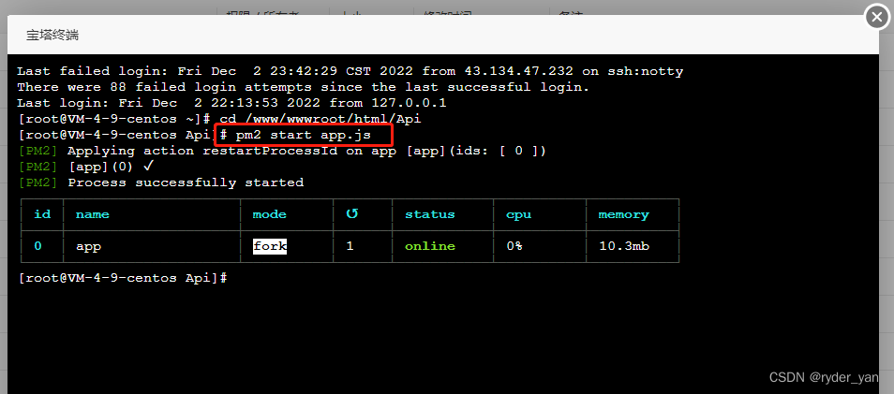Viewport: 894px width, 394px height.
Task: Click the 'id' column header
Action: pos(43,214)
